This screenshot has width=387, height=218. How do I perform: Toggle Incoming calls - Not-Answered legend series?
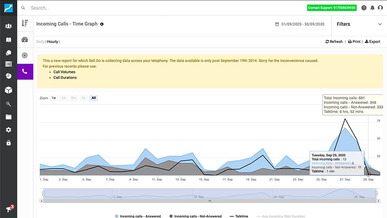click(195, 216)
